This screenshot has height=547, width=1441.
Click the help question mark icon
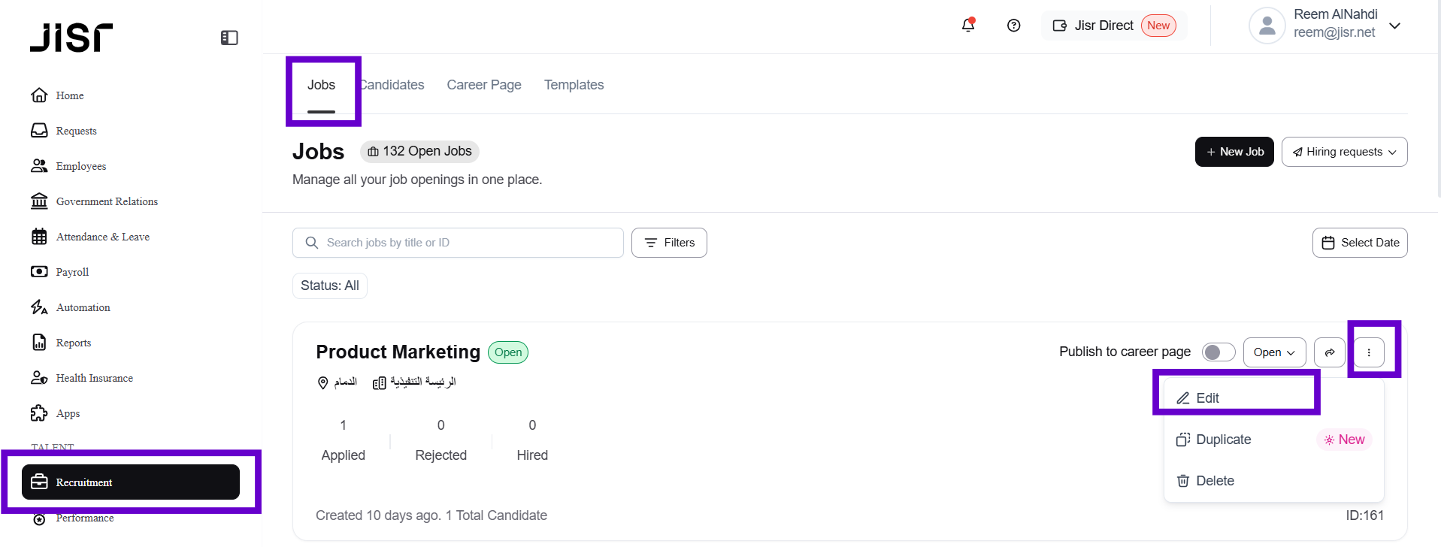click(x=1013, y=26)
